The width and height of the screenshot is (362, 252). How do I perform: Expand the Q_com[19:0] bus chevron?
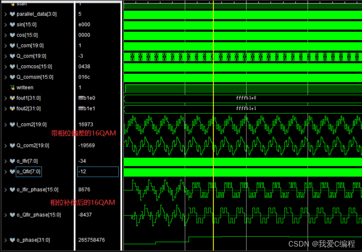(x=5, y=56)
